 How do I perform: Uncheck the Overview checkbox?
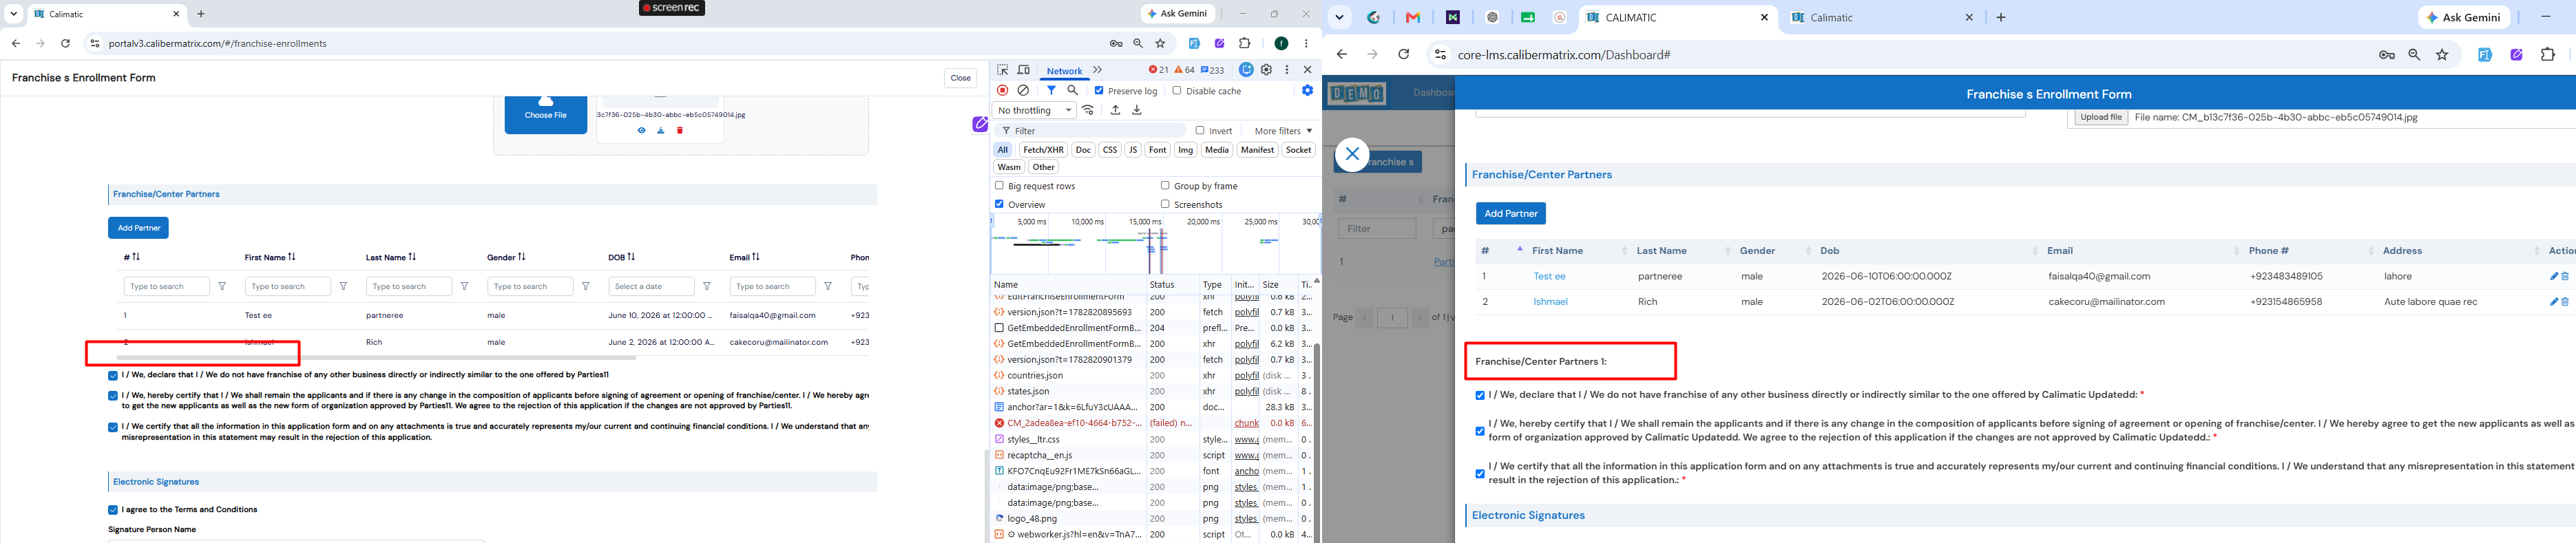tap(999, 204)
